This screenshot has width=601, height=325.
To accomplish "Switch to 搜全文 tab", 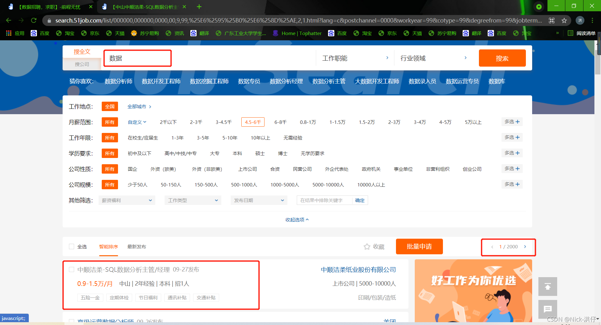I will click(x=82, y=52).
